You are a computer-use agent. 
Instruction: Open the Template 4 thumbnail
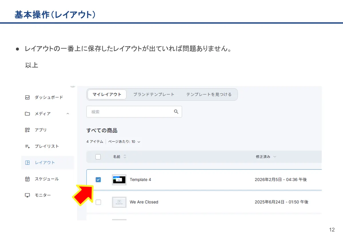pos(119,180)
